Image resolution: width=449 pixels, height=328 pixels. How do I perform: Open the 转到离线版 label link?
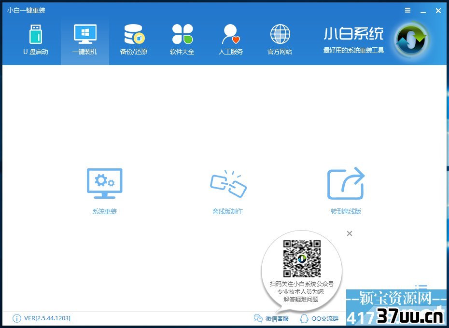tap(346, 211)
